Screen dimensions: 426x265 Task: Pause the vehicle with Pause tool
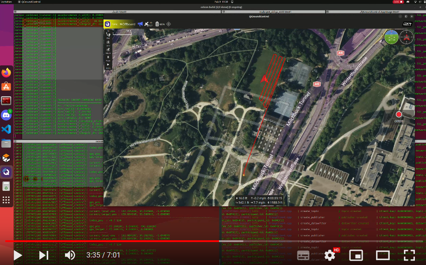click(108, 58)
